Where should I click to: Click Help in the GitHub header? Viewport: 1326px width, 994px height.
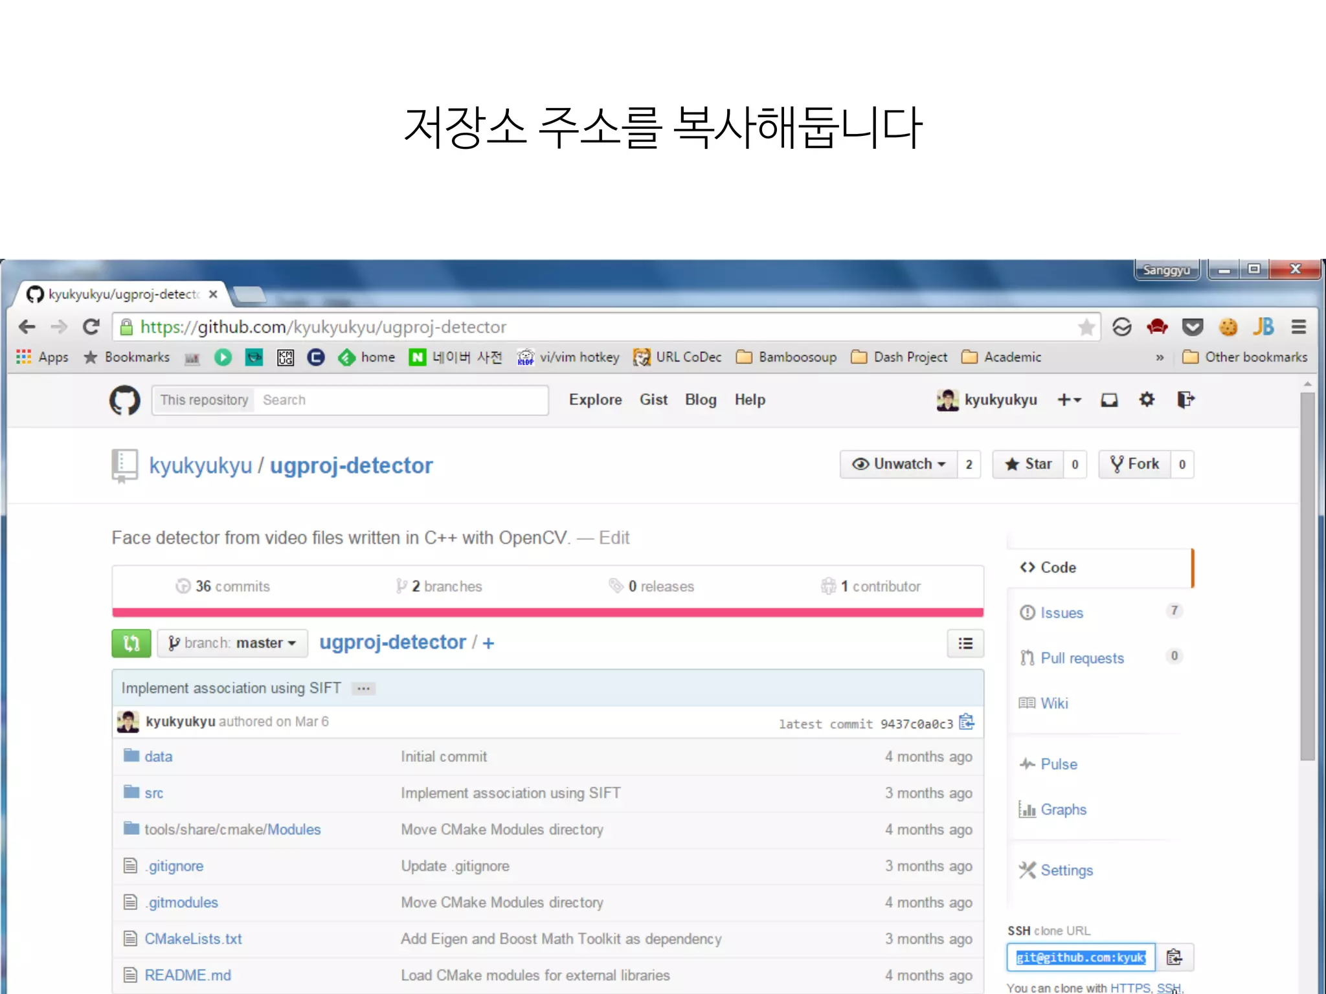pyautogui.click(x=750, y=400)
